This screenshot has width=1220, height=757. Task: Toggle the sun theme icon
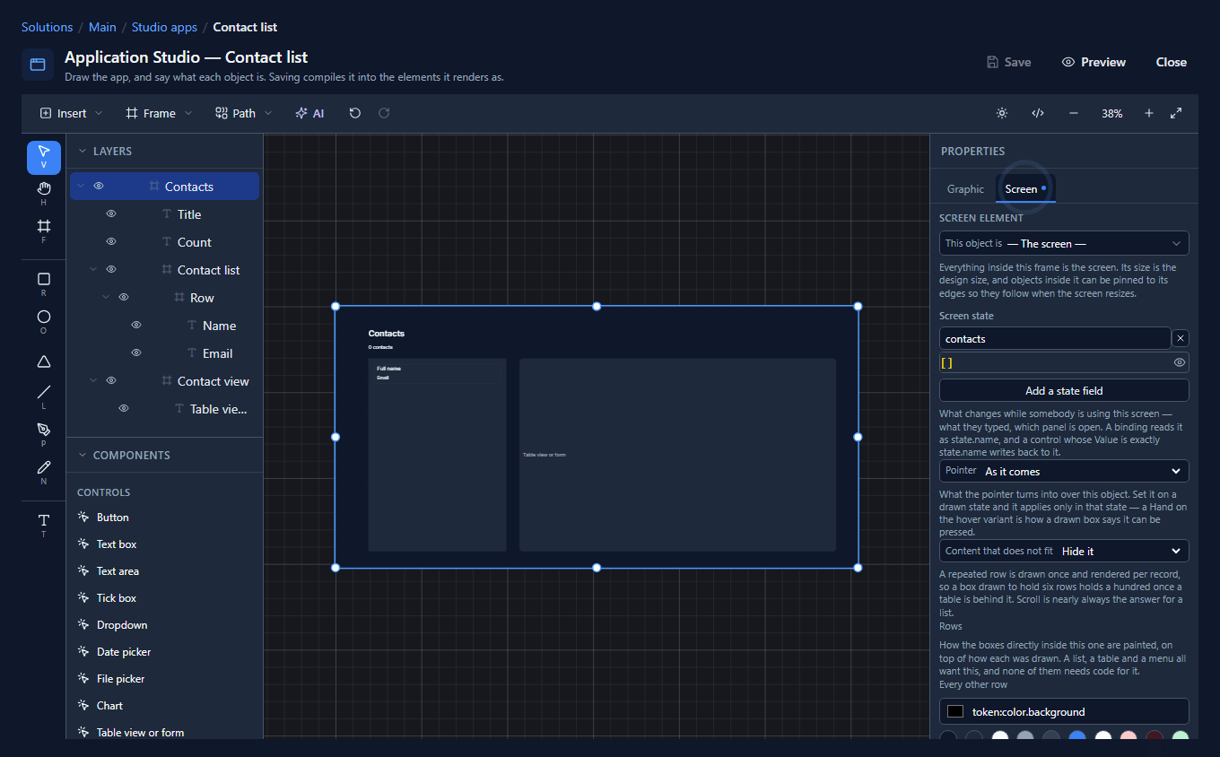1002,113
